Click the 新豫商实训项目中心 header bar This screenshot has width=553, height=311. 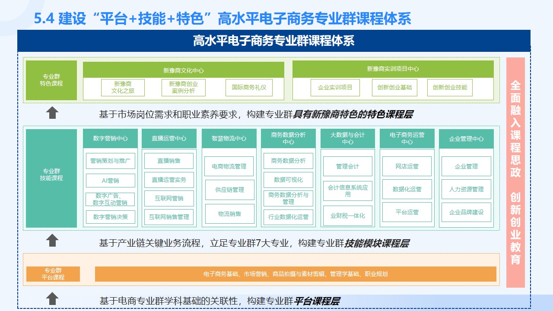point(393,69)
